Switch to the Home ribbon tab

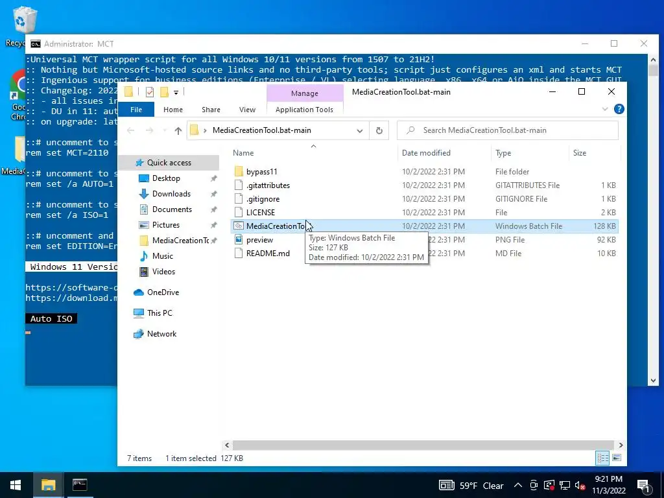(x=172, y=109)
